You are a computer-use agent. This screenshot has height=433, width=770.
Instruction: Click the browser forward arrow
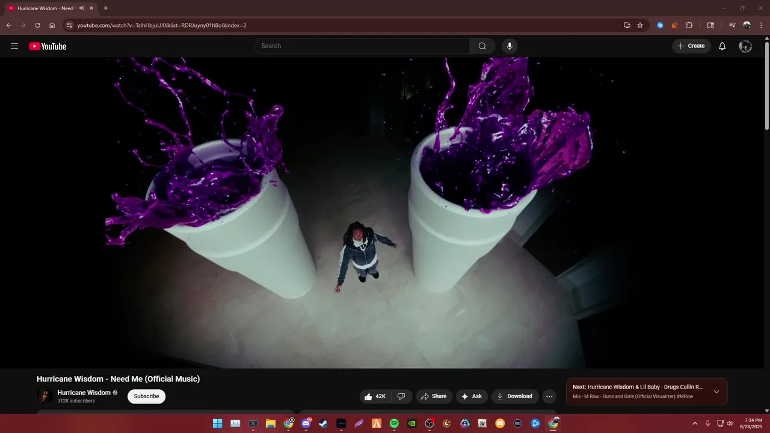(x=23, y=25)
